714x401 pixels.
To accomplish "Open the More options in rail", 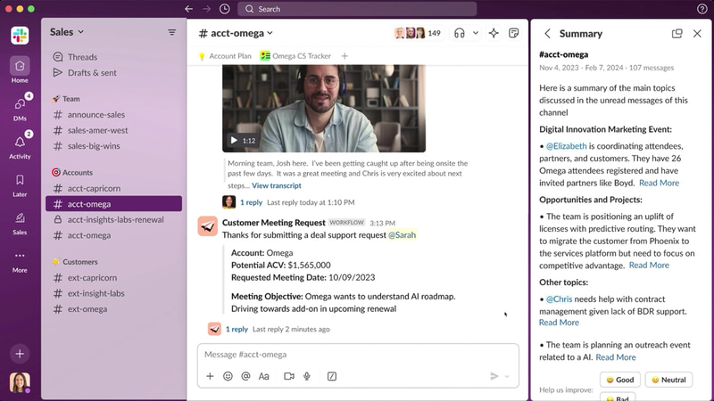I will [x=20, y=261].
